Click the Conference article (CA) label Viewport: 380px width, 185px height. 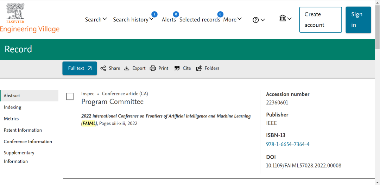[x=125, y=94]
